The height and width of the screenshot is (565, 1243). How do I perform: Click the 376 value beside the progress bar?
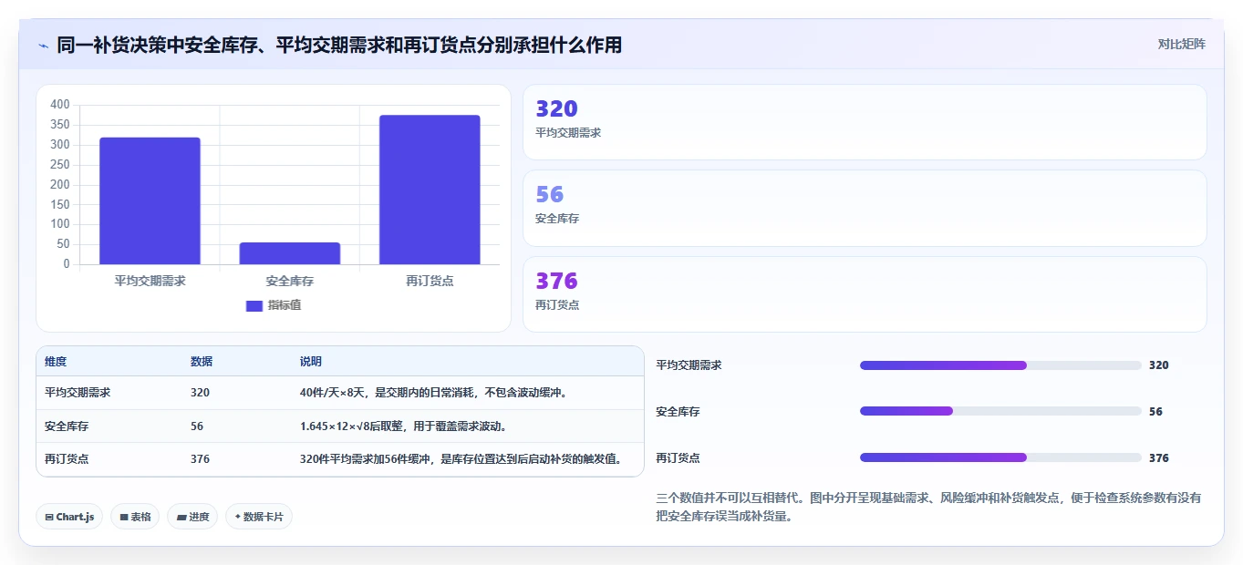click(1158, 458)
